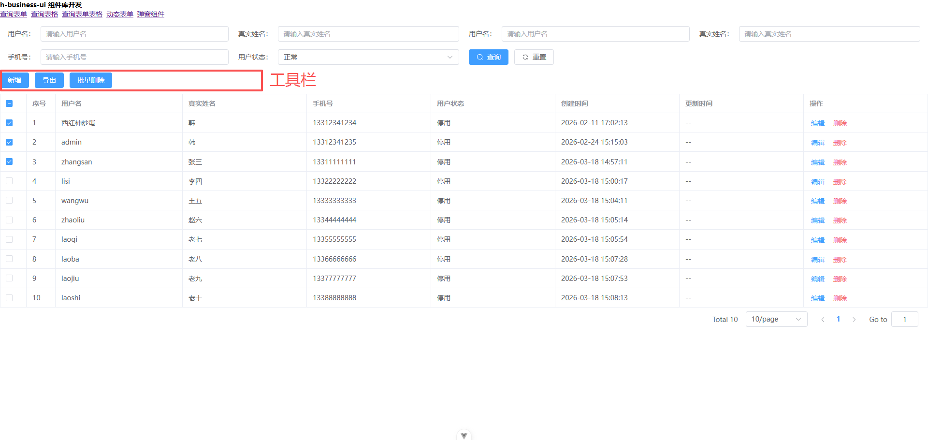
Task: Open the 用户状态 dropdown
Action: pos(368,57)
